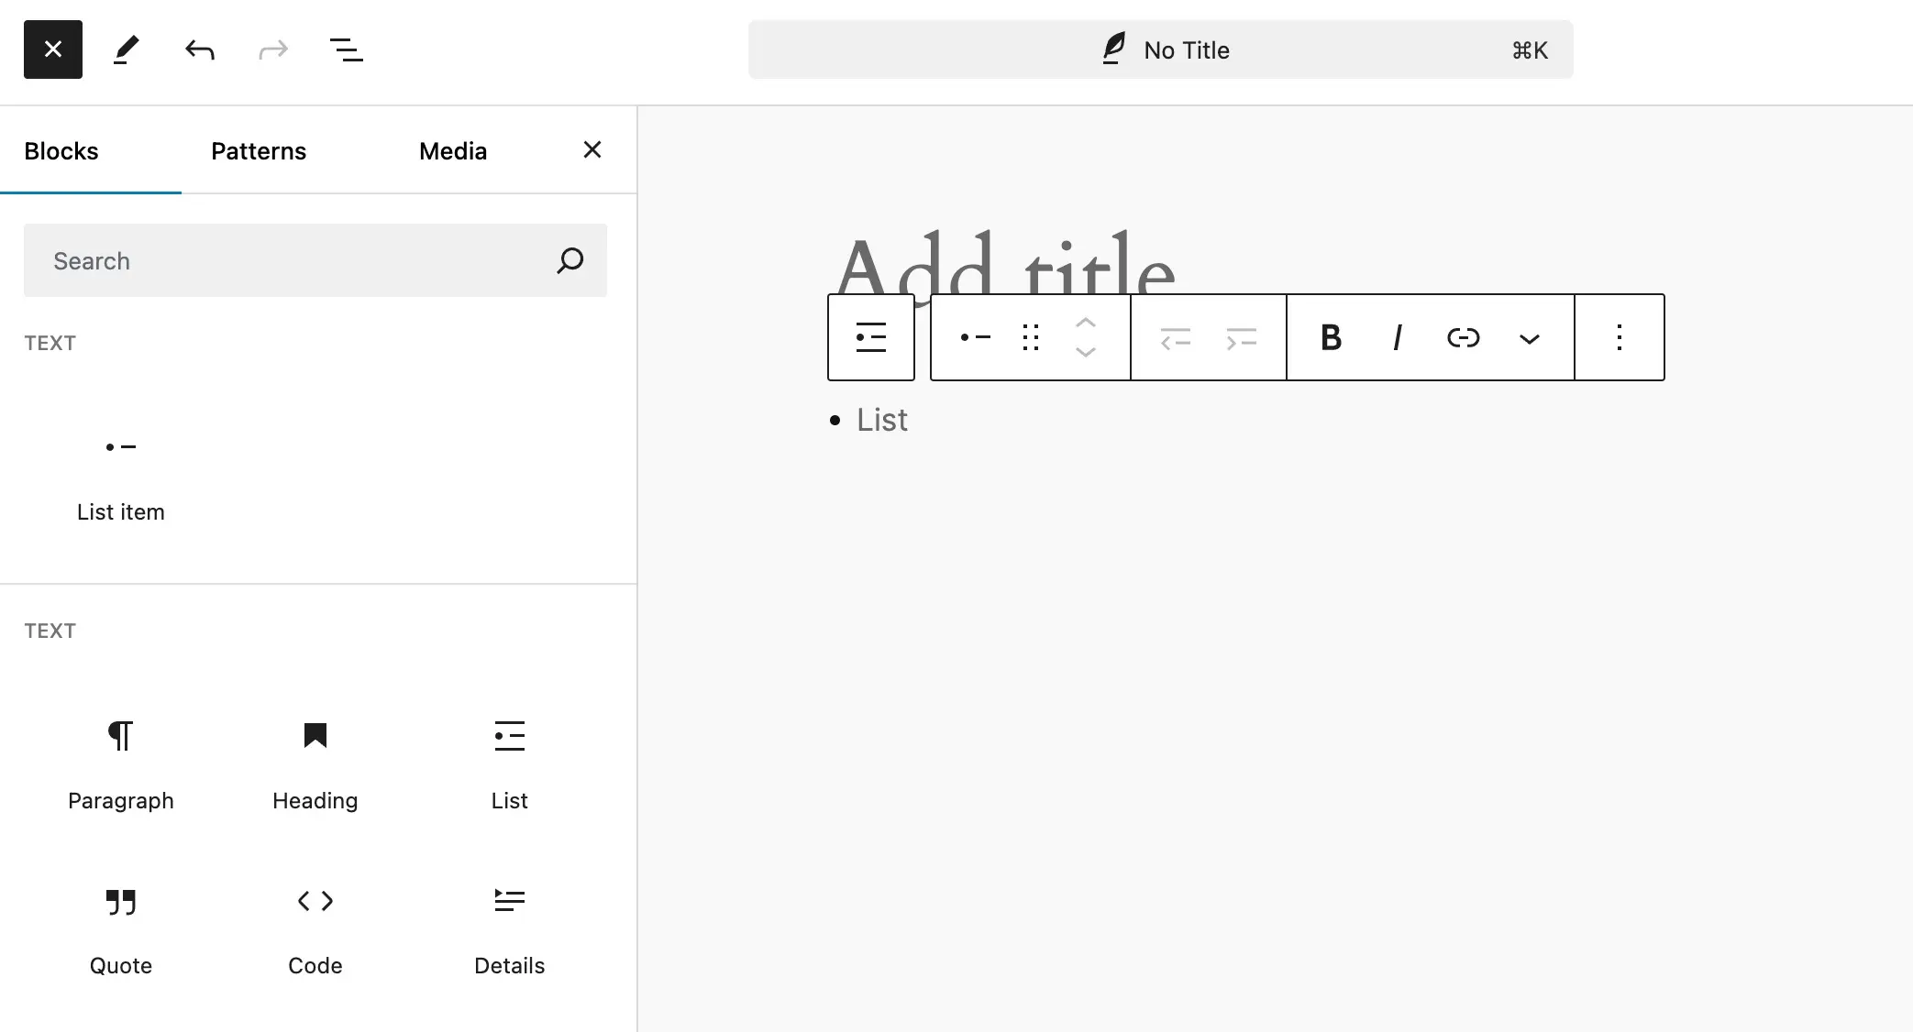Viewport: 1913px width, 1032px height.
Task: Select the Paragraph block type
Action: pyautogui.click(x=121, y=762)
